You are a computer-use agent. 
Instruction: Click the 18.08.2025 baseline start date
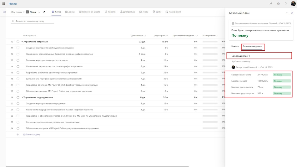(x=263, y=81)
